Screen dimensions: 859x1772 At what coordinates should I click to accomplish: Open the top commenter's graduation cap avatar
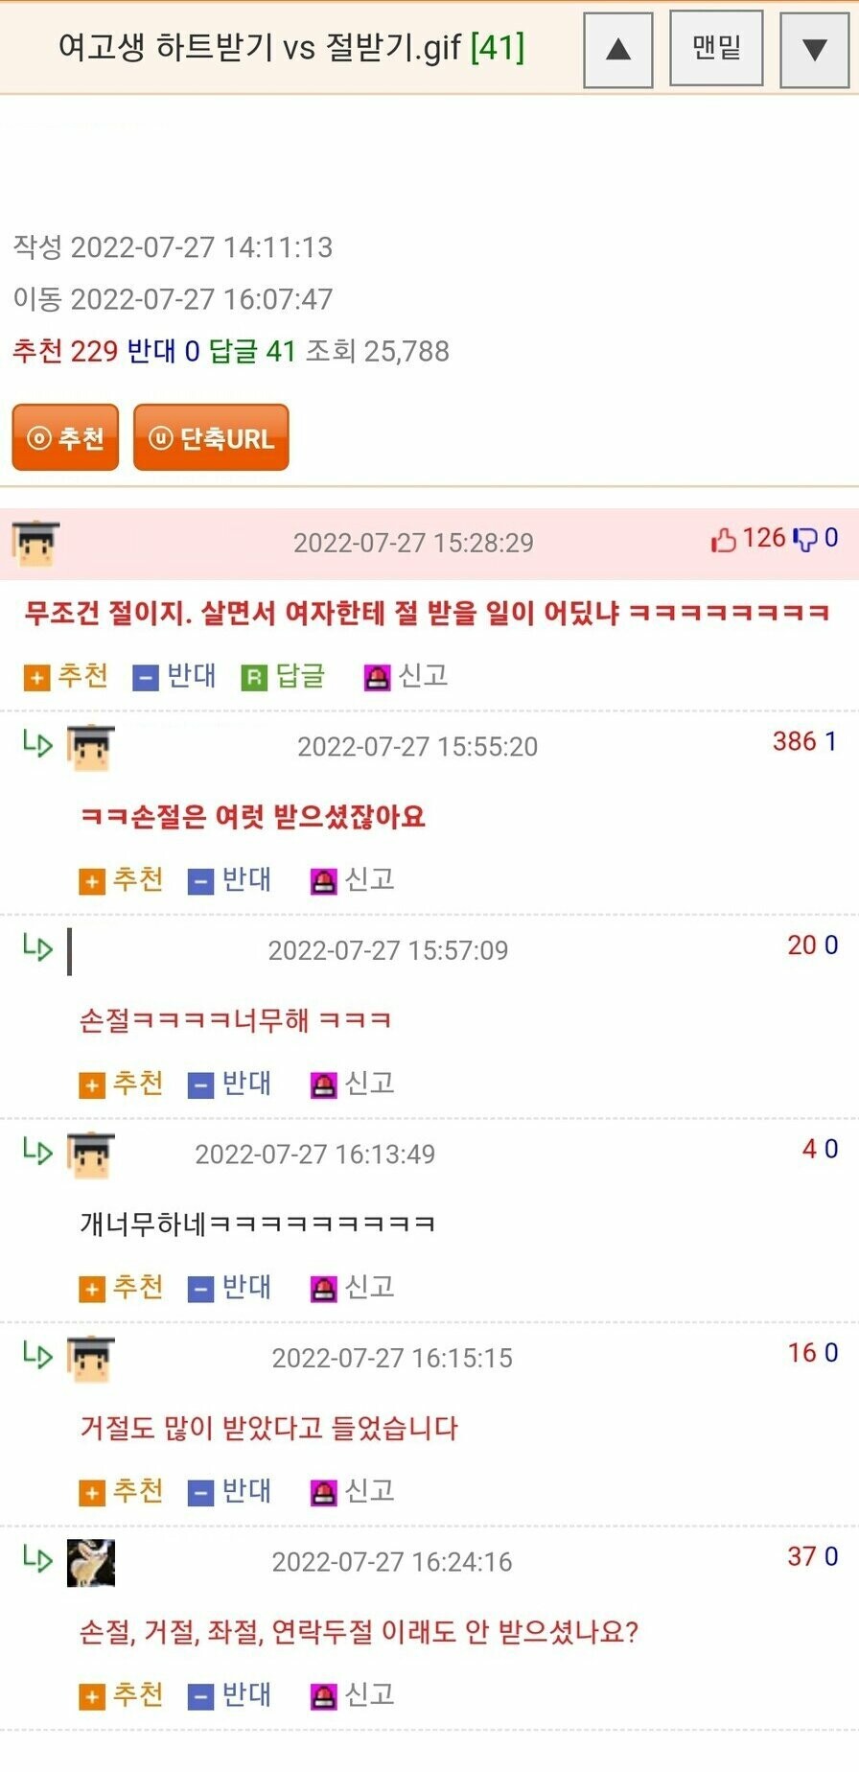pos(35,543)
